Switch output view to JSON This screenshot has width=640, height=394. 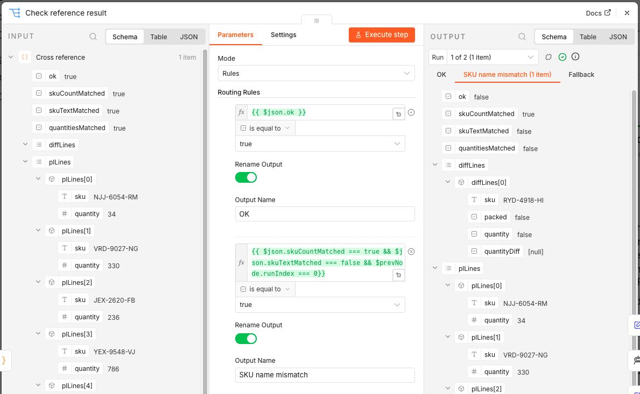coord(618,37)
